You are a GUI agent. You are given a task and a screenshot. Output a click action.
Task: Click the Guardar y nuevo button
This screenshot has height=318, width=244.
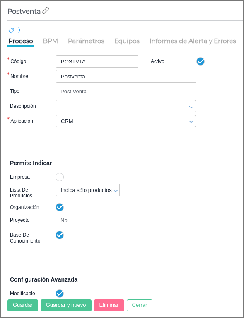pos(66,305)
